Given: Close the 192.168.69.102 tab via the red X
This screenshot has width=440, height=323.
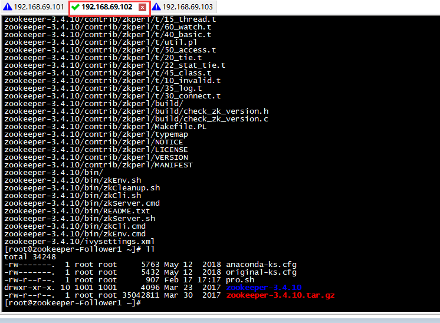Looking at the screenshot, I should click(x=142, y=7).
